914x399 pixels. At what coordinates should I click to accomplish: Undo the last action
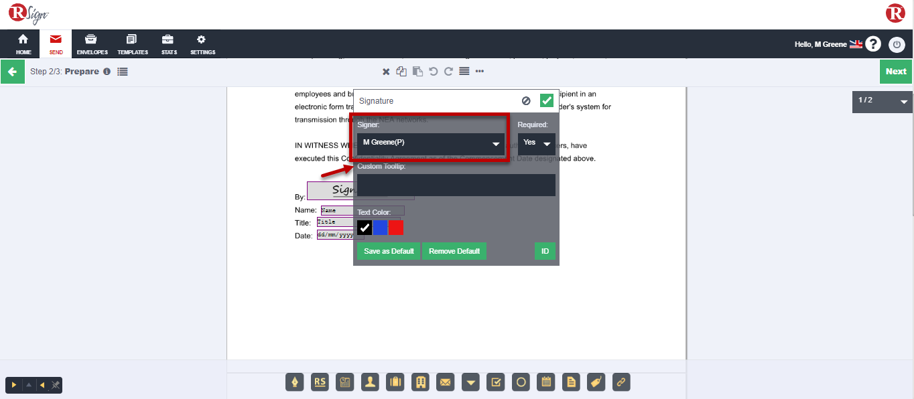434,72
